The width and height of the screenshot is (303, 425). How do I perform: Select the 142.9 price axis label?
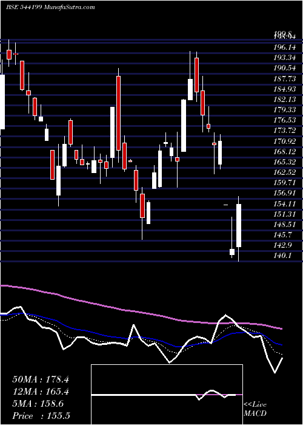click(284, 245)
